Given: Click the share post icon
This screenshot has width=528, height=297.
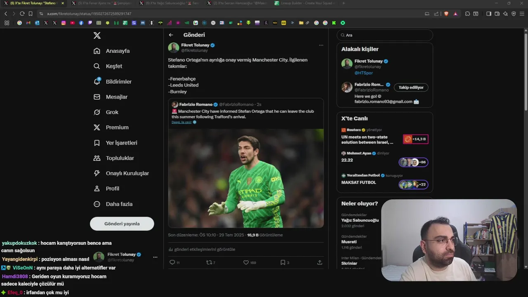Looking at the screenshot, I should [320, 262].
